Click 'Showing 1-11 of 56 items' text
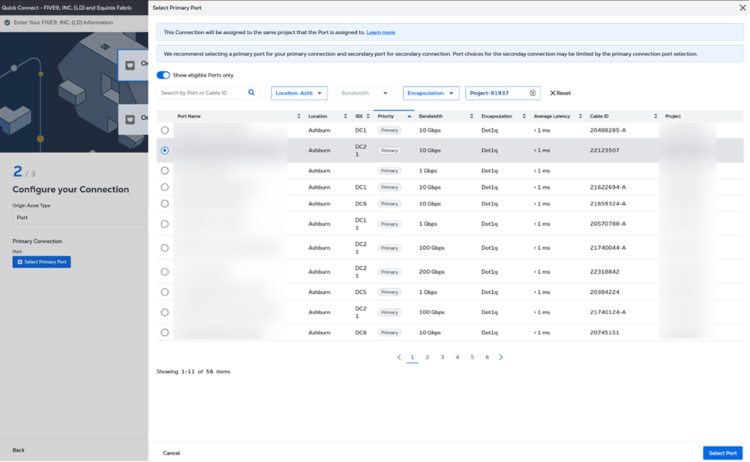Image resolution: width=750 pixels, height=462 pixels. [193, 371]
